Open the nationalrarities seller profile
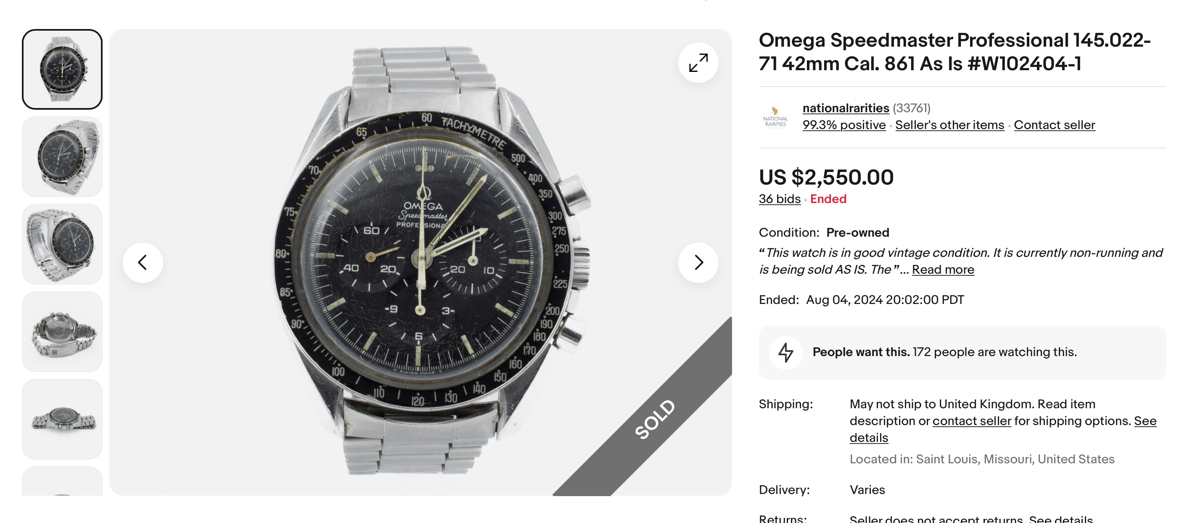Screen dimensions: 1179x523 tap(845, 108)
